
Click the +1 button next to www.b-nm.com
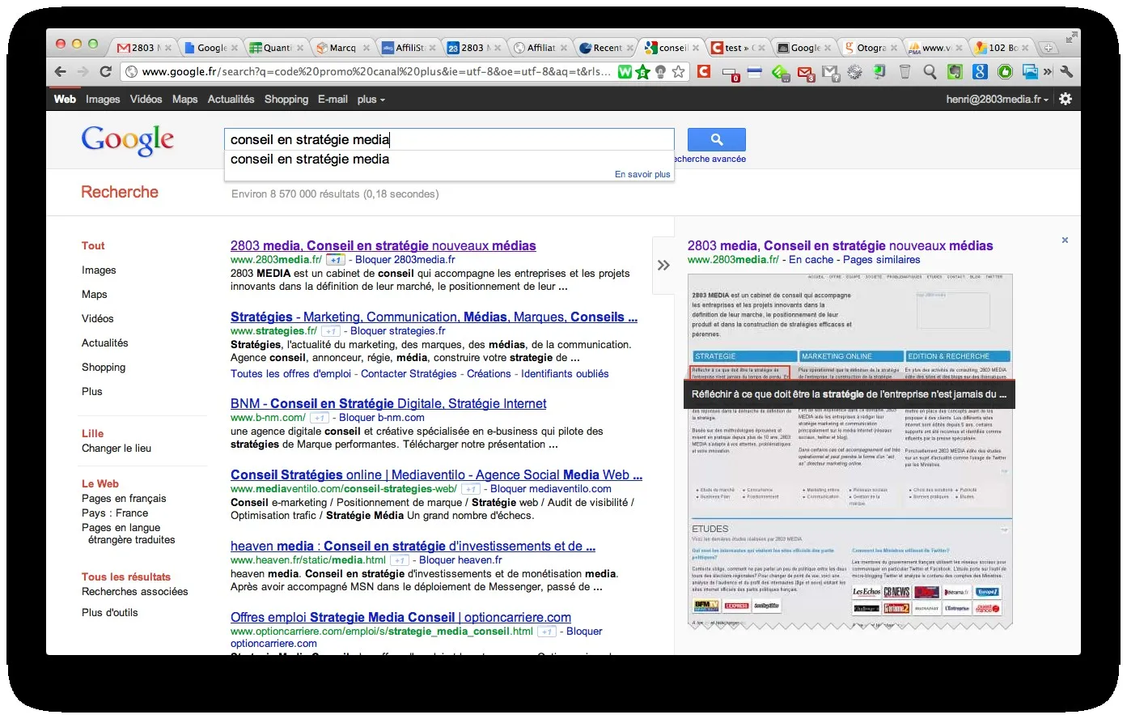click(320, 418)
